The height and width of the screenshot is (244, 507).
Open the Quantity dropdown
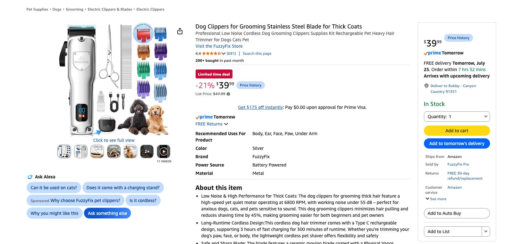click(x=457, y=117)
